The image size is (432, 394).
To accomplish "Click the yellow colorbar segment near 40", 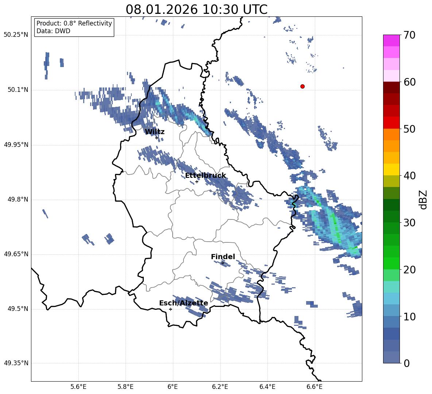I will pyautogui.click(x=391, y=169).
